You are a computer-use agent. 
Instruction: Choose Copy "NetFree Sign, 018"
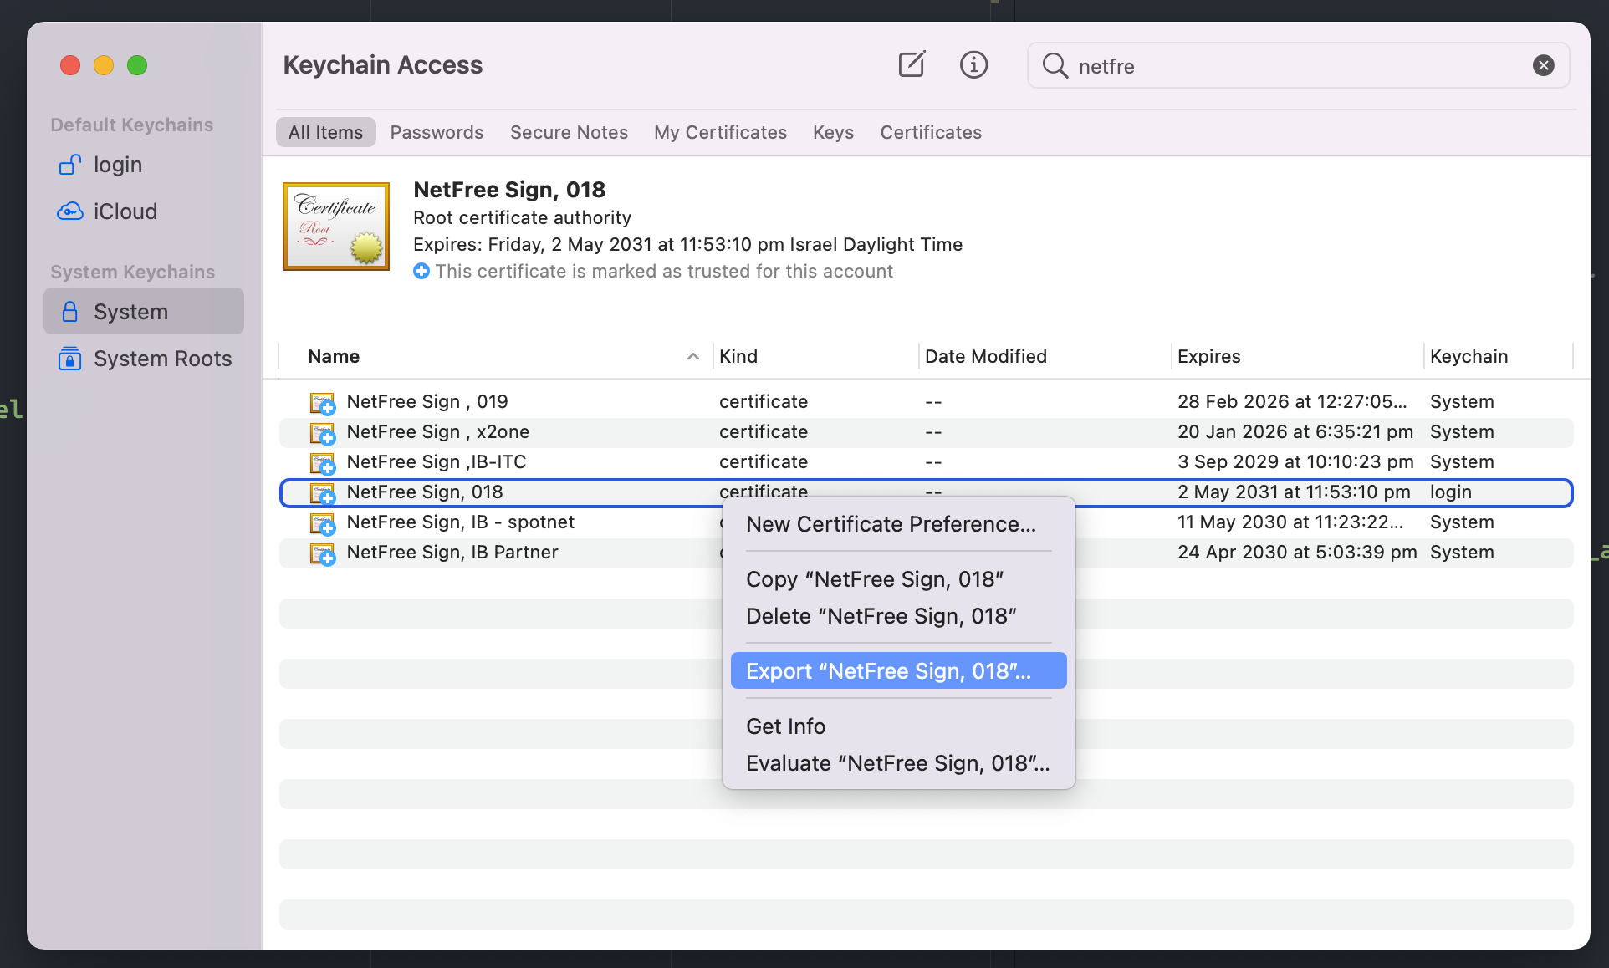pyautogui.click(x=898, y=579)
